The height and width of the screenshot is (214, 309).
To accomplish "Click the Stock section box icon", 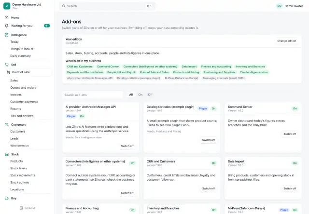I will tap(6, 154).
